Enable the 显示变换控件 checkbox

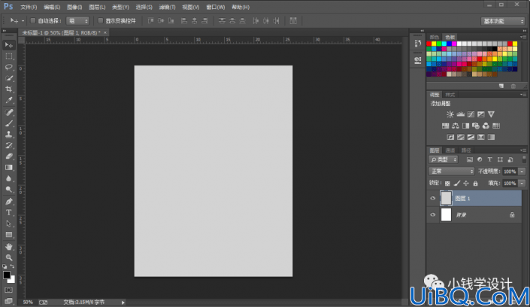pos(101,21)
